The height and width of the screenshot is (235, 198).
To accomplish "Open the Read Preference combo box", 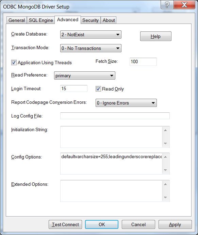I will [x=85, y=75].
